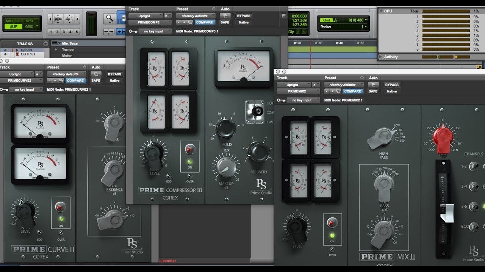Expand the Activity section in System Usage

click(x=381, y=57)
